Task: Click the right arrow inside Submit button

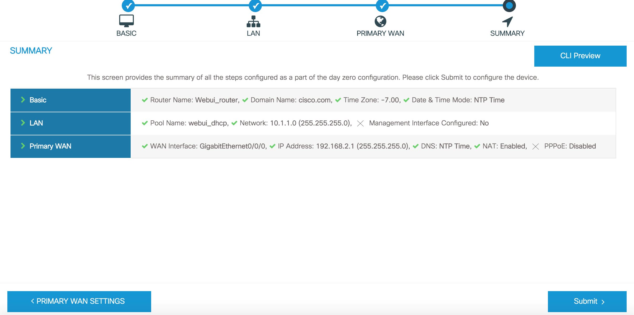Action: click(x=603, y=302)
